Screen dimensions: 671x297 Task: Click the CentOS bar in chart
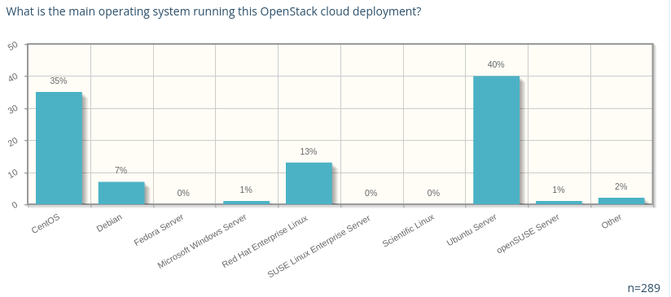click(59, 148)
